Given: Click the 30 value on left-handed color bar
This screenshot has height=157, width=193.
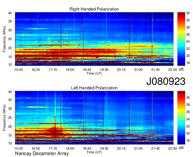Looking at the screenshot, I should (188, 98).
